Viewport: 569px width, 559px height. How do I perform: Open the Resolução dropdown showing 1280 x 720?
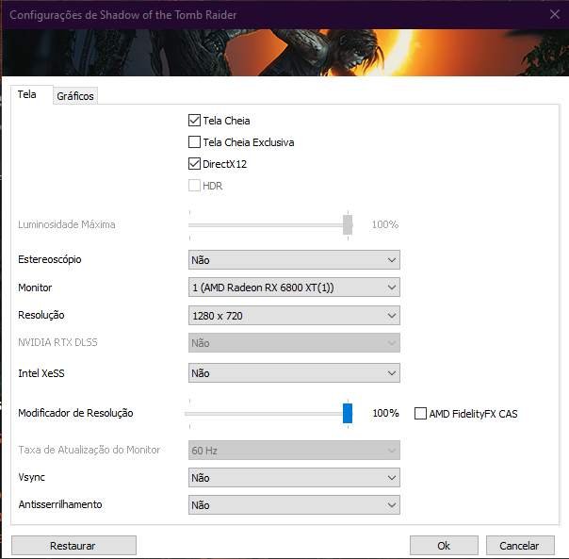pyautogui.click(x=294, y=316)
